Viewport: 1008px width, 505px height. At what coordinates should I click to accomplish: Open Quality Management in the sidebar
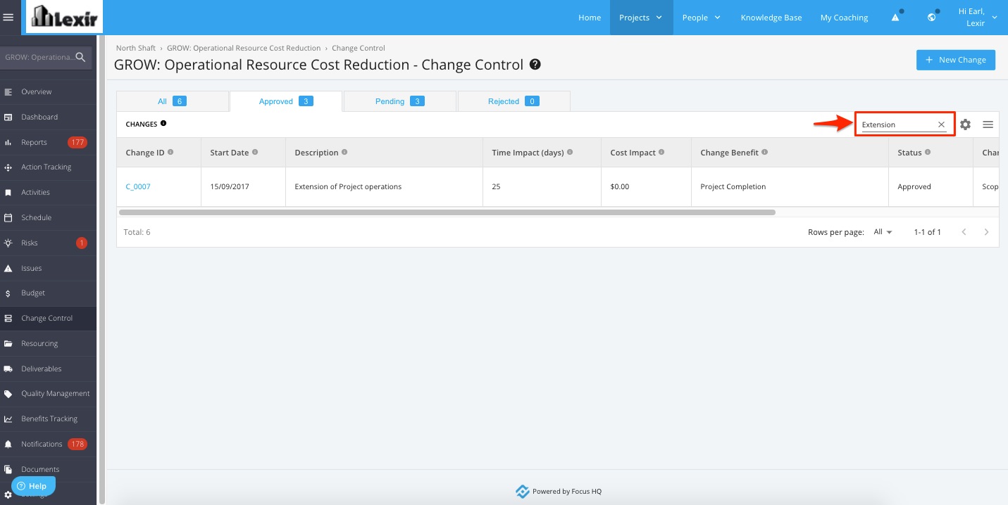[x=48, y=393]
